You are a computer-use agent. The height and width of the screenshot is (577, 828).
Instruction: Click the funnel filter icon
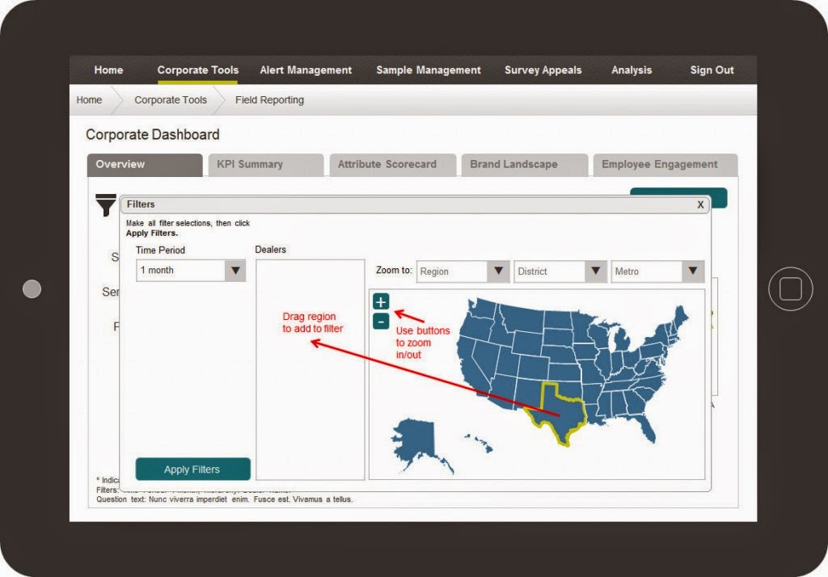coord(106,205)
